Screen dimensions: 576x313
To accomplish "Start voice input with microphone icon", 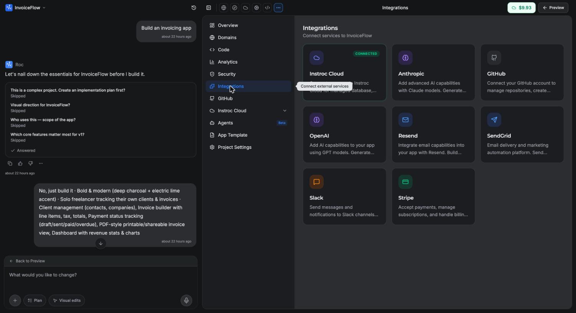I will [186, 300].
